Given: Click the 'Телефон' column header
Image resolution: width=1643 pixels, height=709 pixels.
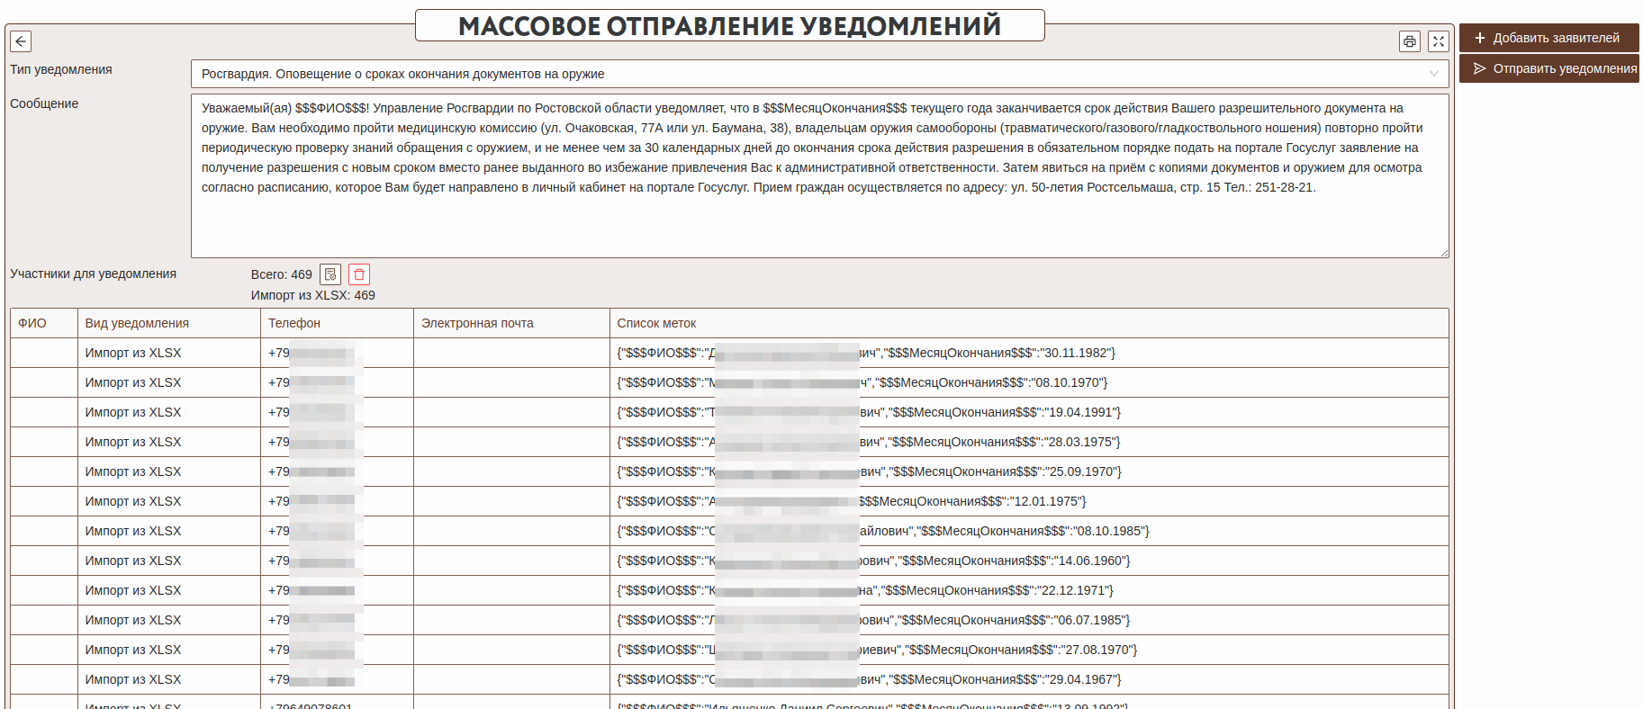Looking at the screenshot, I should pos(294,323).
